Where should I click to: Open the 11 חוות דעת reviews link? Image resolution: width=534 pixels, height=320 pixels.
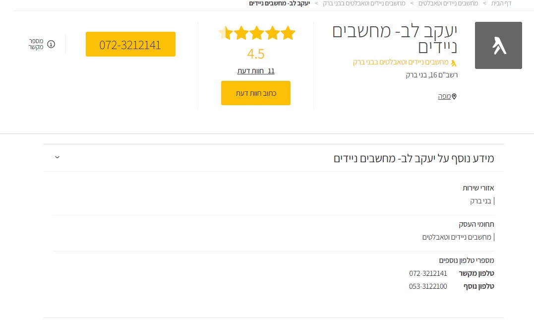point(256,70)
